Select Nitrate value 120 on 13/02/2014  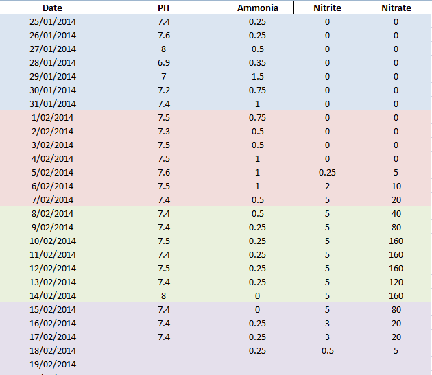coord(396,282)
